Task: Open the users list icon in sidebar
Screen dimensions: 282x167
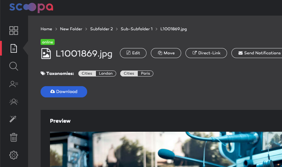Action: click(14, 84)
